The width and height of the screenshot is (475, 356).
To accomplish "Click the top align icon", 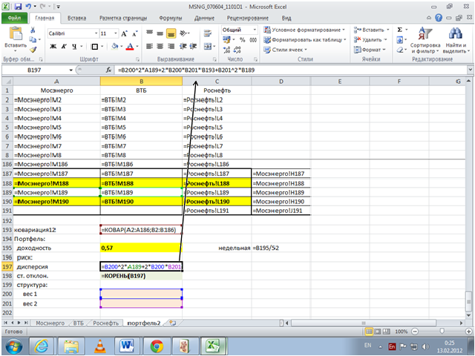I will pos(149,33).
